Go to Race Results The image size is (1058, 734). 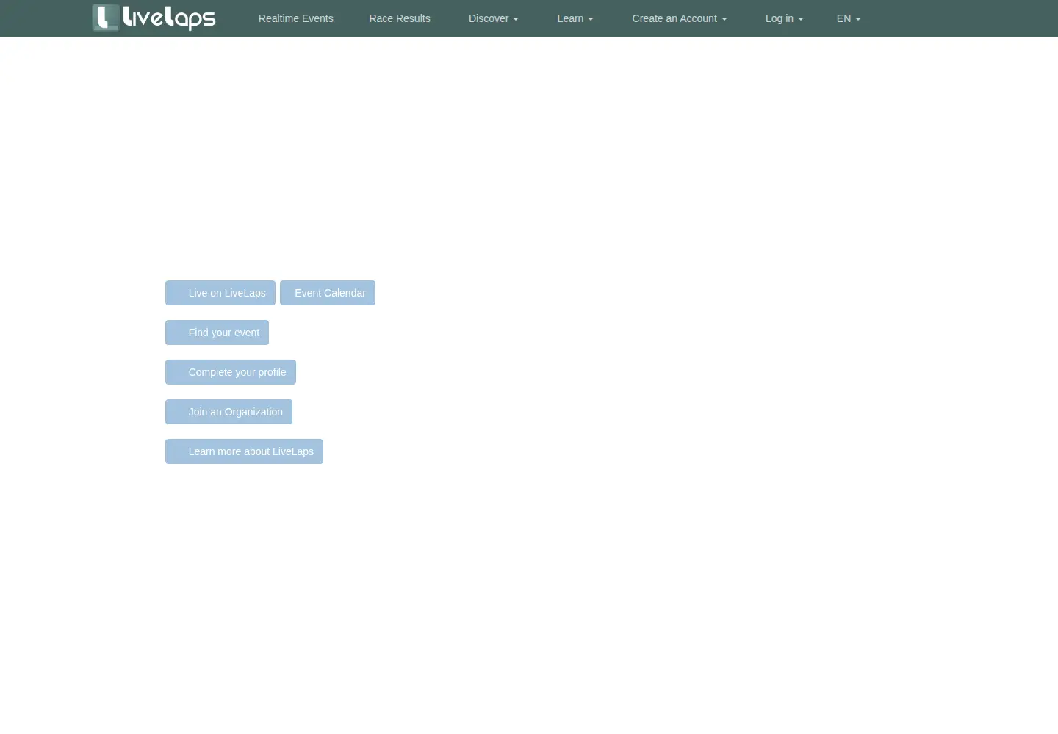pos(400,18)
